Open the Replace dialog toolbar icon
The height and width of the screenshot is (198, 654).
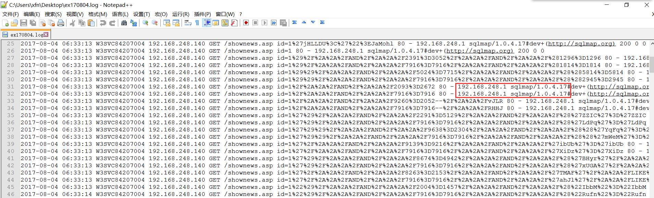[133, 23]
